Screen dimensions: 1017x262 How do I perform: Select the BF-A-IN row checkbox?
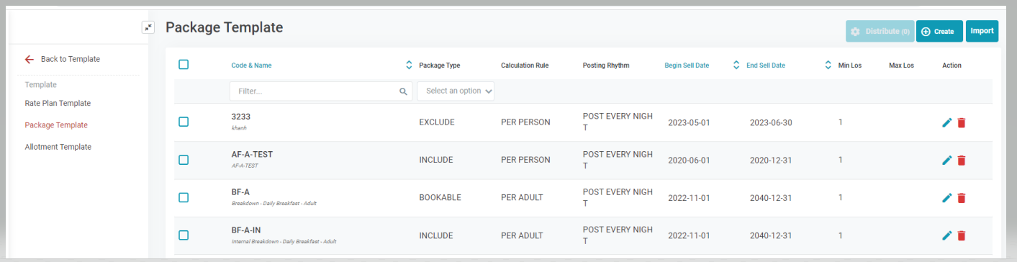coord(184,235)
